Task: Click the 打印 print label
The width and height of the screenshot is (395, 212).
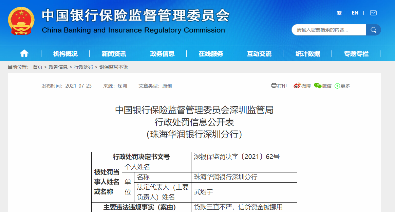Action: pos(282,86)
